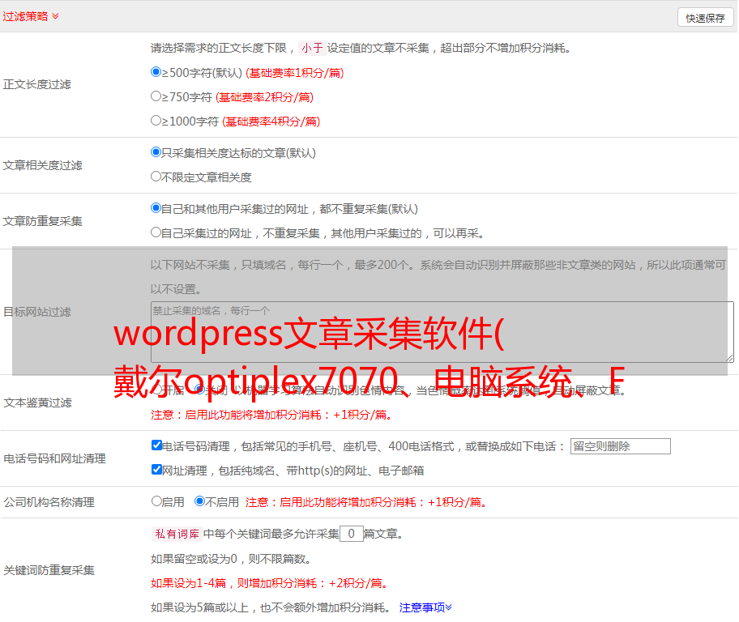
Task: Toggle the 网址清理 checkbox
Action: click(x=156, y=470)
